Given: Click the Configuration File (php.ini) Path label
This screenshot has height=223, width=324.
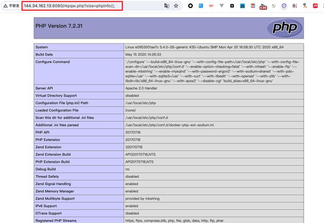Looking at the screenshot, I should [62, 103].
